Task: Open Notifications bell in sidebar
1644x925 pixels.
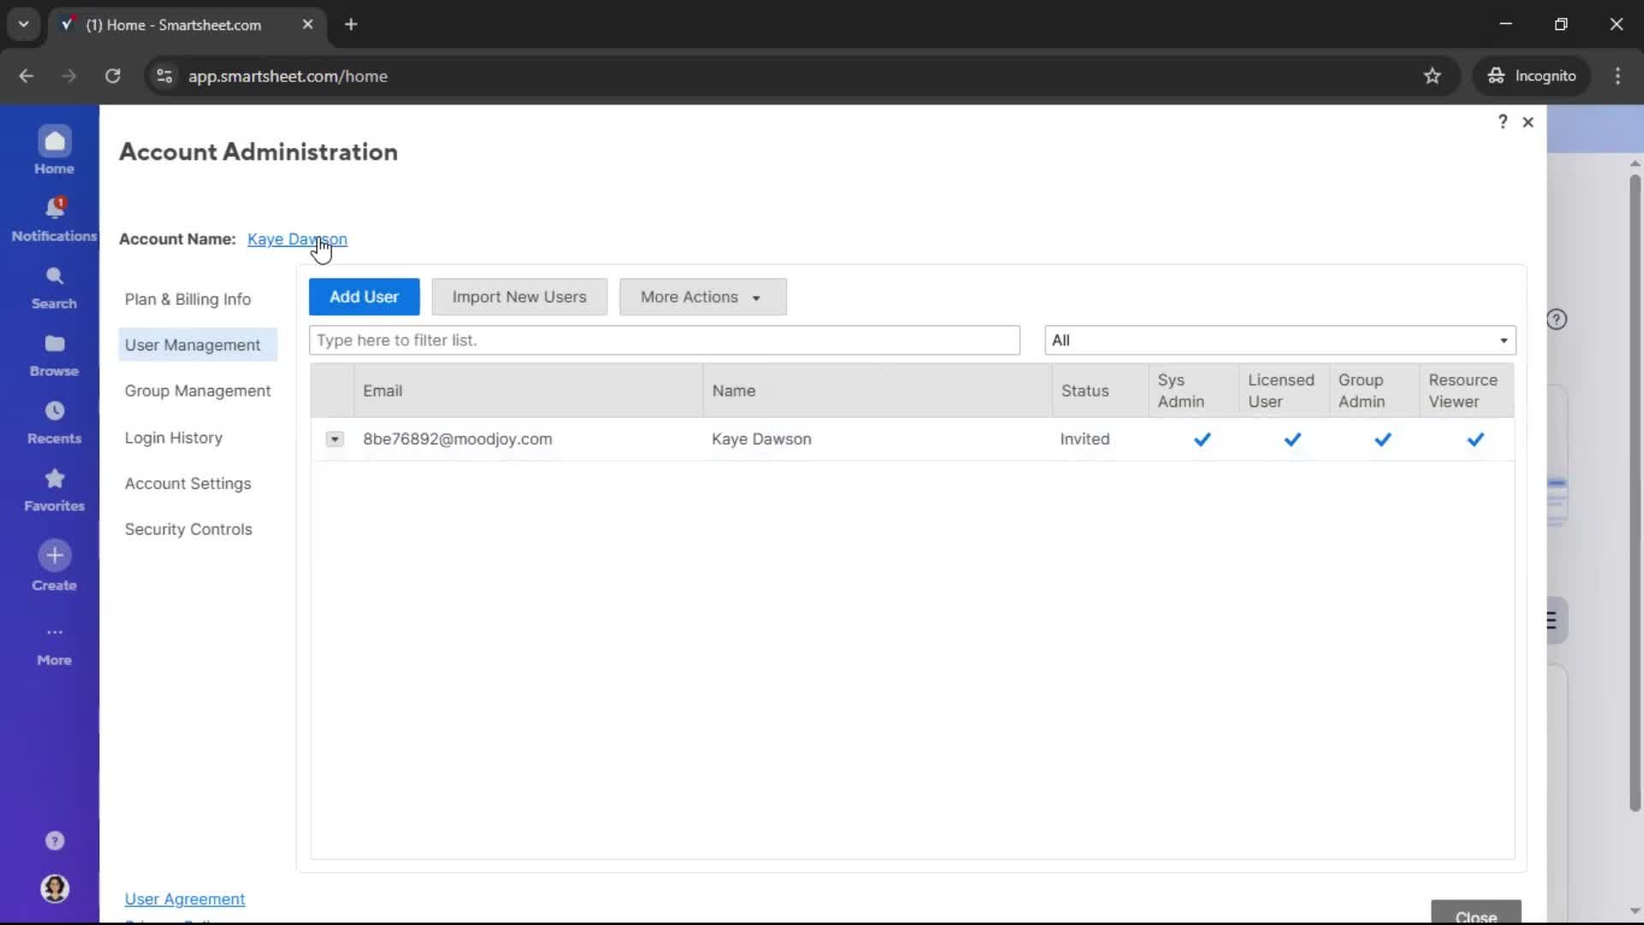Action: click(54, 208)
